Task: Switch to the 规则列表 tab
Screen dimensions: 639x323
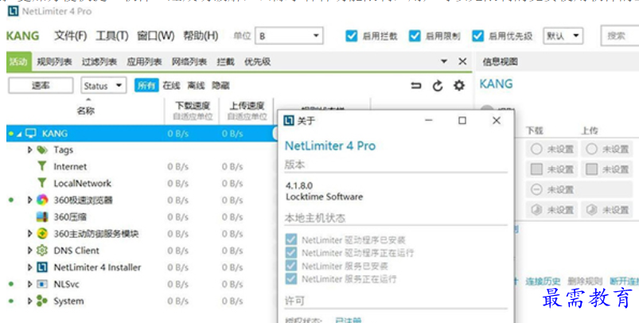Action: [x=55, y=61]
